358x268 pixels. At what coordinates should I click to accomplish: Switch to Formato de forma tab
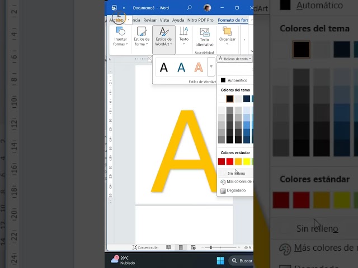[233, 20]
